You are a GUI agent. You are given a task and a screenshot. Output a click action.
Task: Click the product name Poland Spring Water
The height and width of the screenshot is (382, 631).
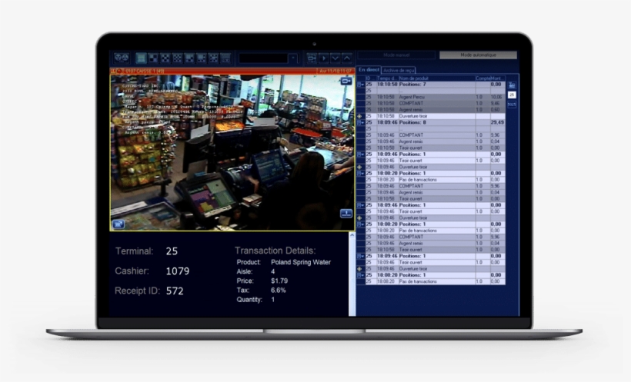tap(301, 262)
